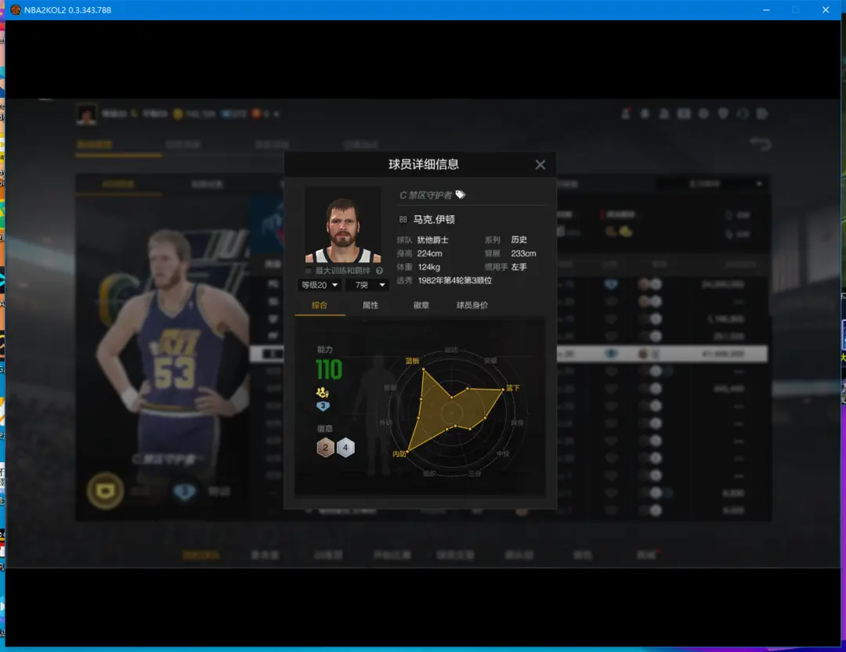This screenshot has height=652, width=846.
Task: Click the 篮下 label on the radar chart
Action: [x=513, y=387]
